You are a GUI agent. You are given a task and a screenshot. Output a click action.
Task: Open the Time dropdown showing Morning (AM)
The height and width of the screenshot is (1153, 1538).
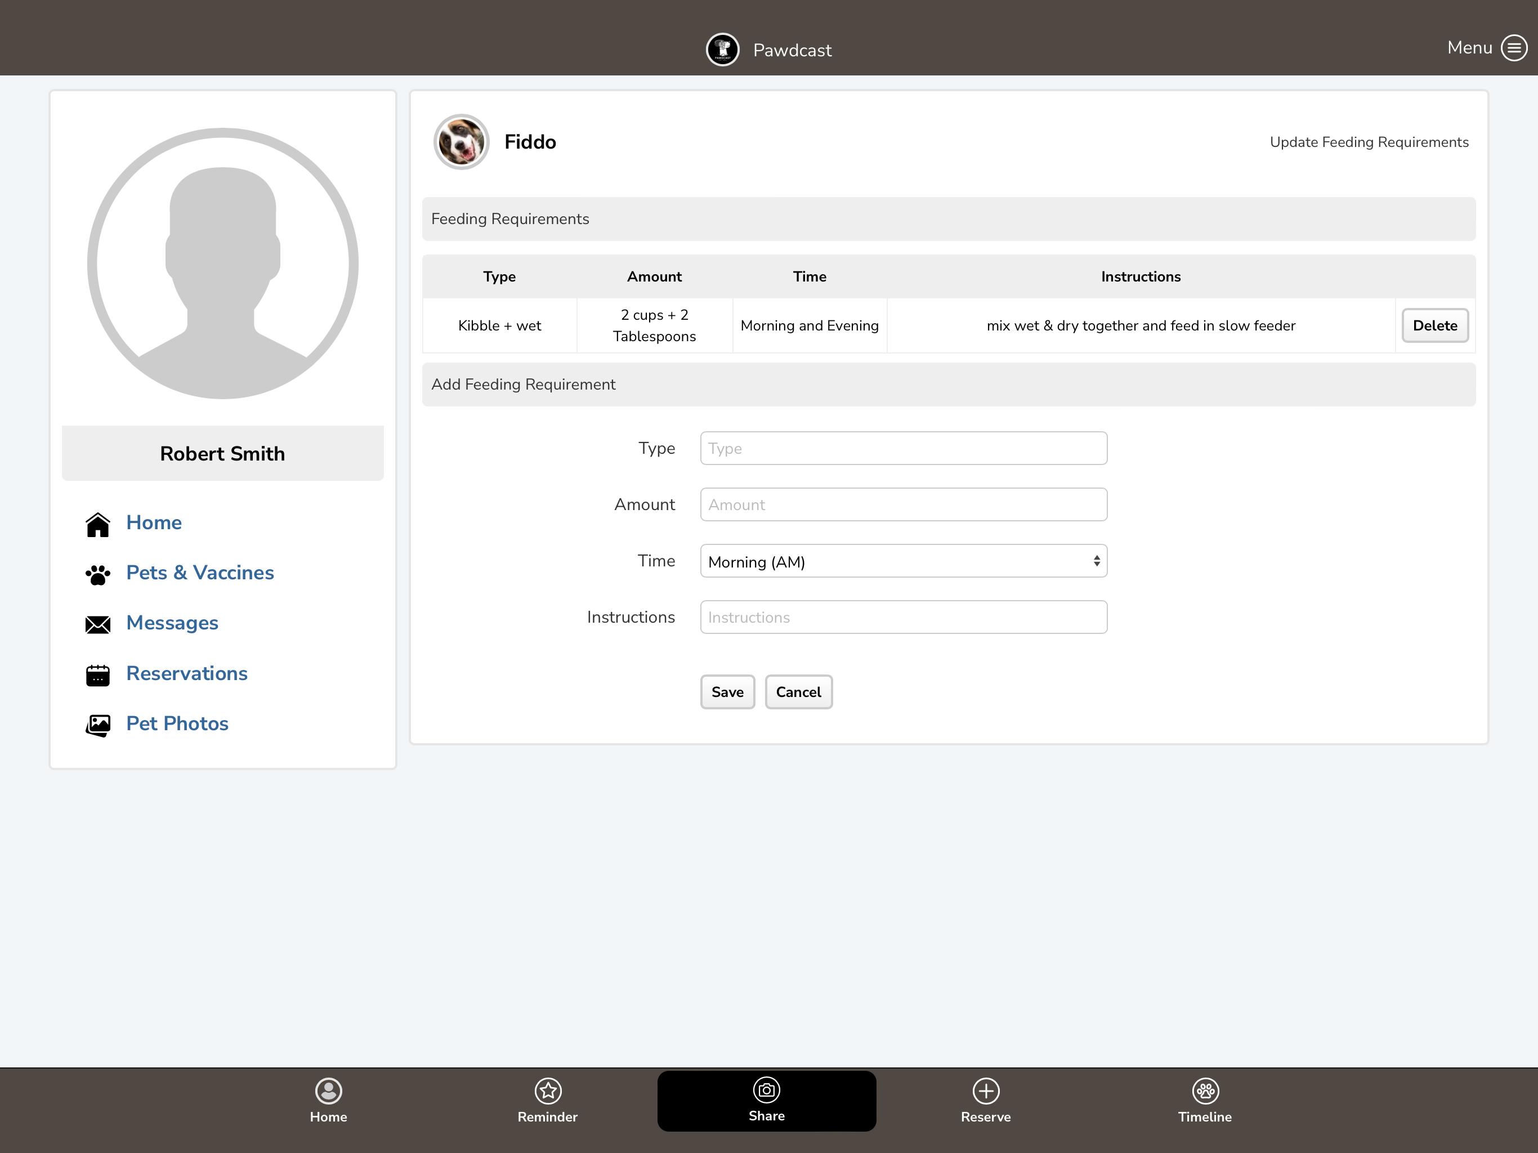click(x=903, y=561)
